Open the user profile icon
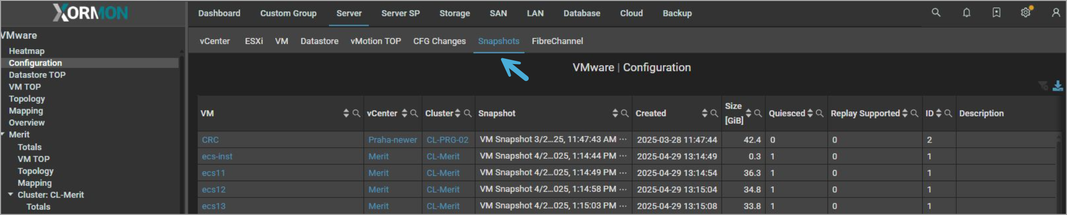Image resolution: width=1067 pixels, height=215 pixels. 1056,13
